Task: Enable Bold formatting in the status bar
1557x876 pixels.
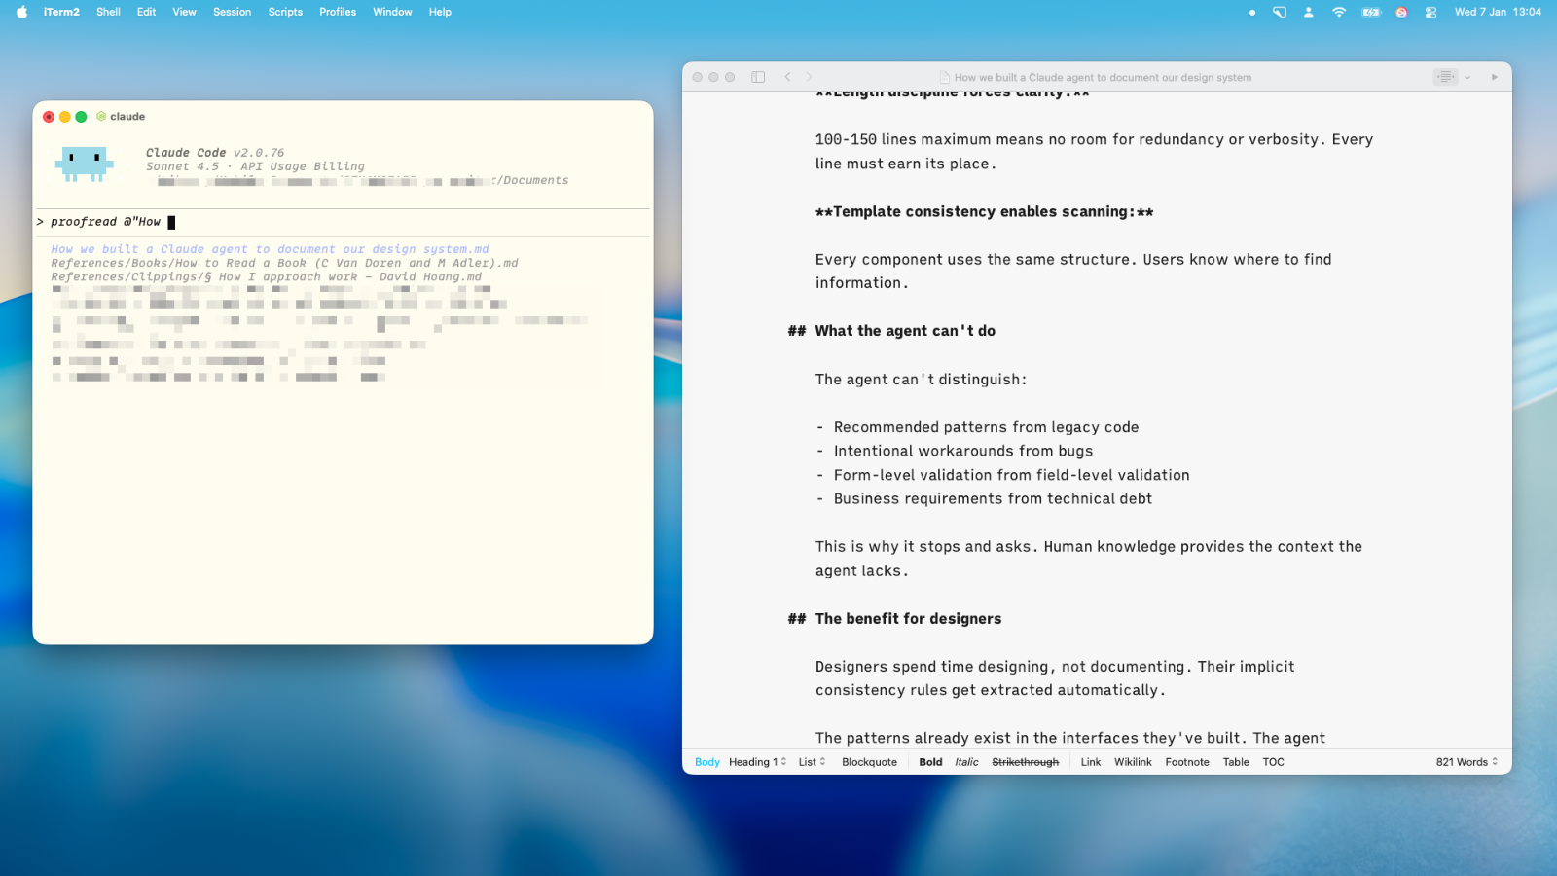Action: (930, 762)
